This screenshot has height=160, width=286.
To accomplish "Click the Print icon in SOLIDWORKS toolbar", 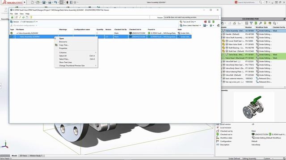I will coord(50,2).
